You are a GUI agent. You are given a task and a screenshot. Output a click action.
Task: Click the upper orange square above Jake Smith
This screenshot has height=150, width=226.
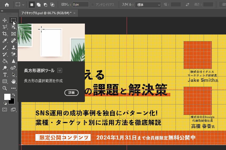click(x=198, y=55)
